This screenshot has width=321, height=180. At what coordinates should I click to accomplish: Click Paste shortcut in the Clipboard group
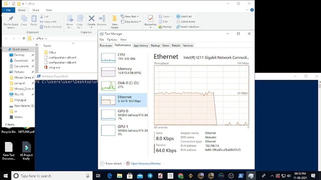click(x=51, y=26)
